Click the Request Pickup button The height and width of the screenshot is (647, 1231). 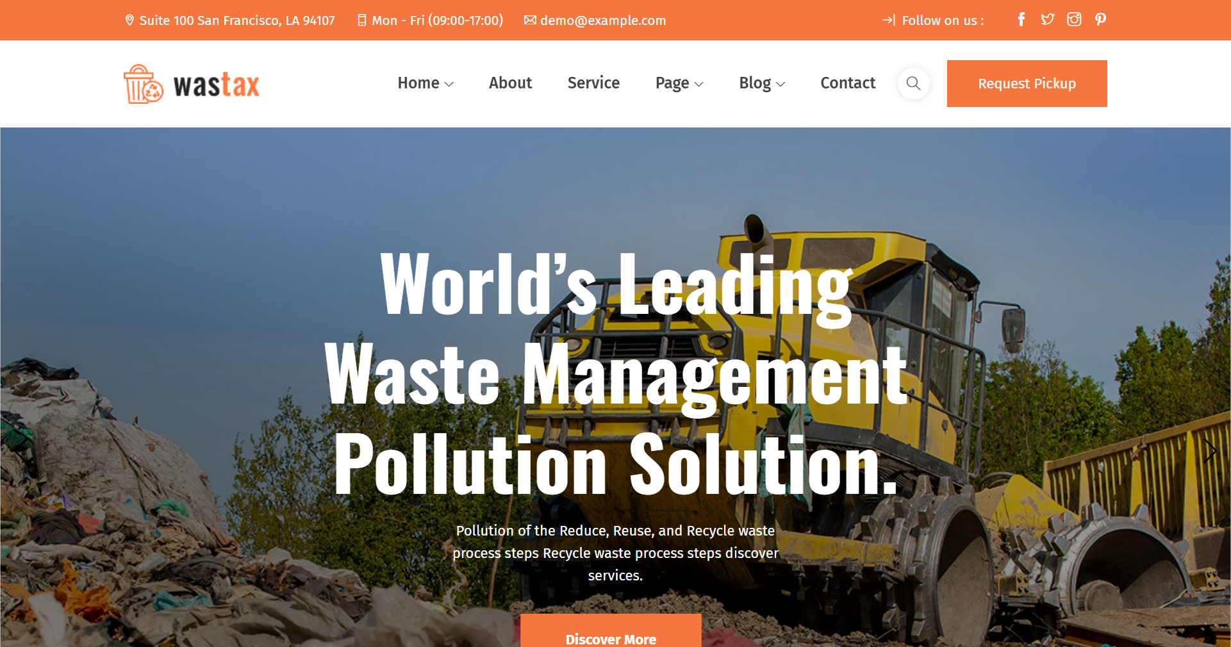coord(1027,83)
